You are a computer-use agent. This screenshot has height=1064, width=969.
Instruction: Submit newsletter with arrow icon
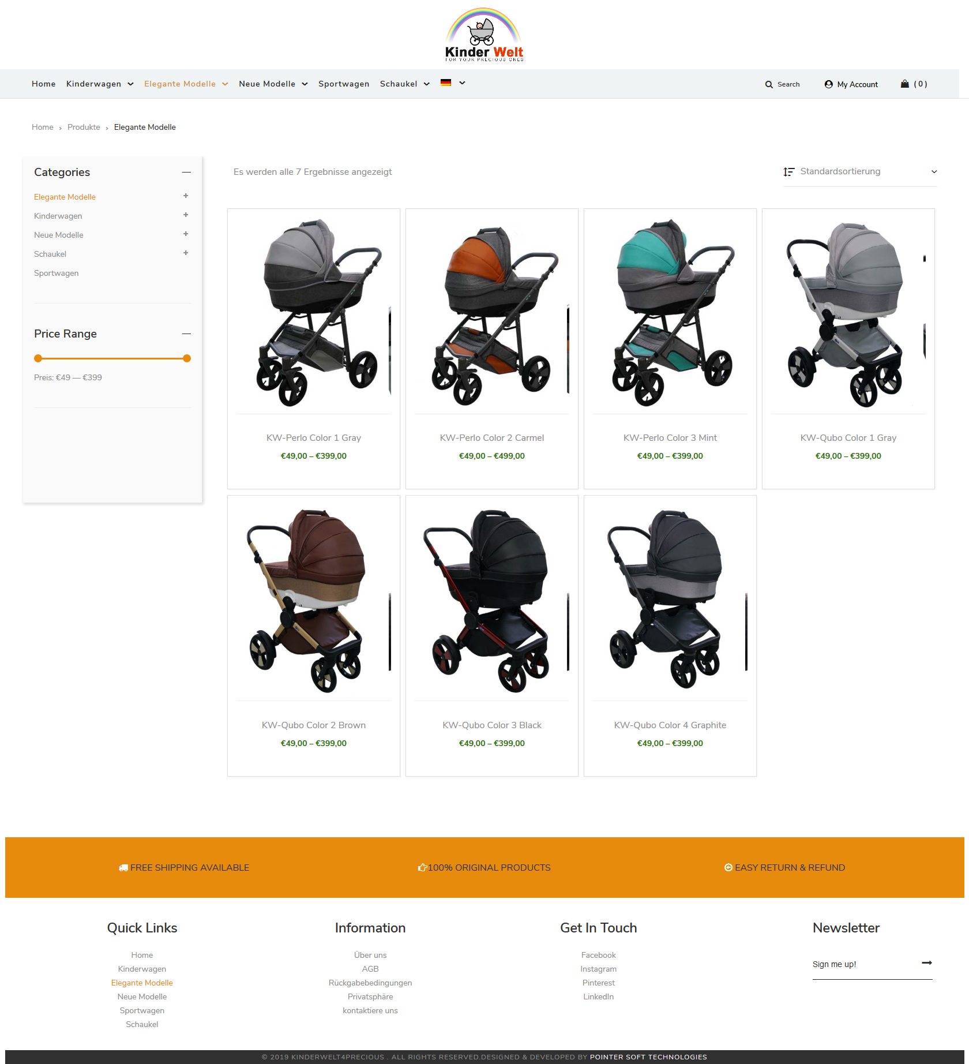pos(926,962)
